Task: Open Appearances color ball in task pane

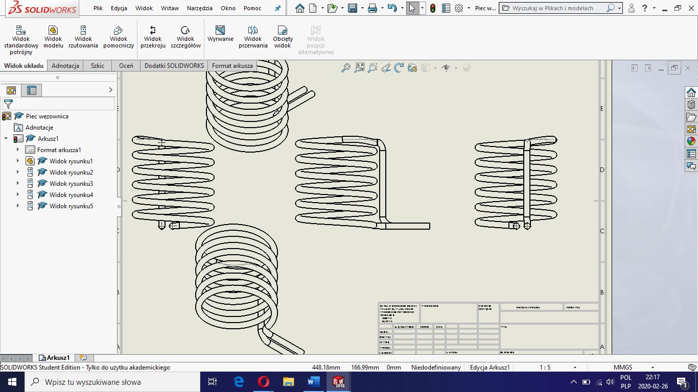Action: (691, 141)
